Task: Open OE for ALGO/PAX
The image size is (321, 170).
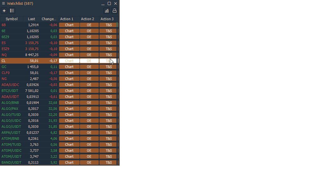Action: pyautogui.click(x=89, y=109)
